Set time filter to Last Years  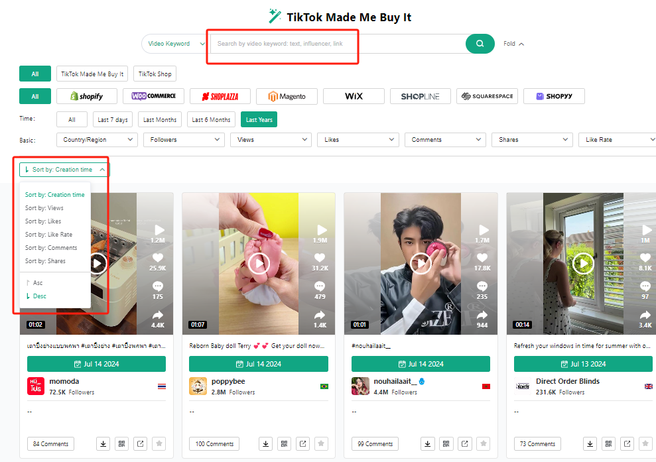(259, 119)
